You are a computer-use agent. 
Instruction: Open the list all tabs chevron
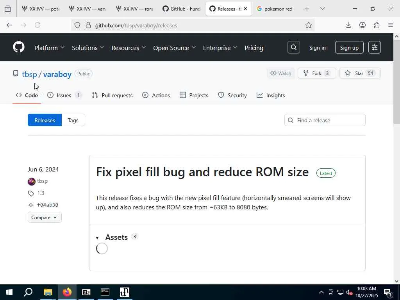pyautogui.click(x=322, y=9)
